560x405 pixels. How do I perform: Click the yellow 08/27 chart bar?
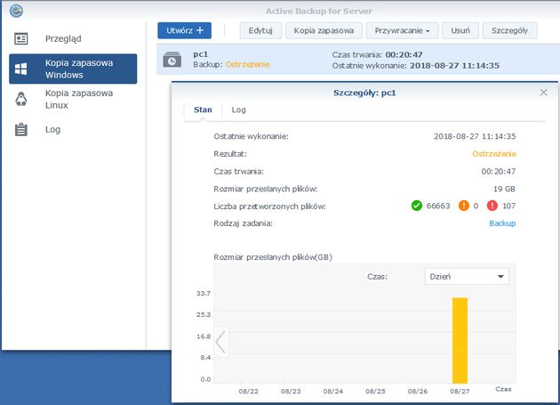460,340
